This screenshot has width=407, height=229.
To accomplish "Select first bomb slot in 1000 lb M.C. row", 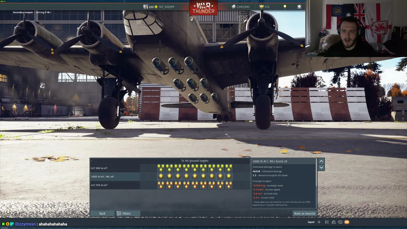I will coord(161,177).
